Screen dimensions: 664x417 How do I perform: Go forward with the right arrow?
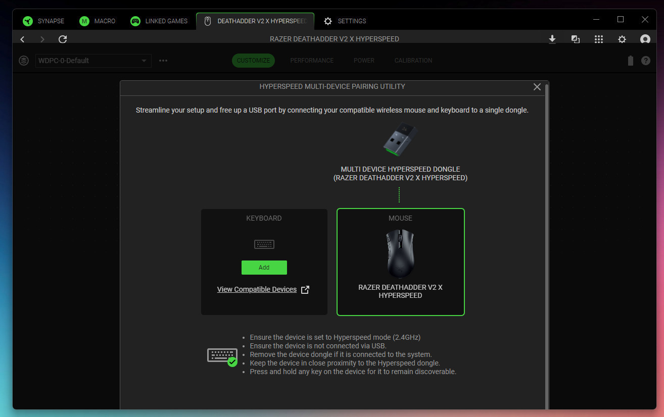tap(42, 39)
